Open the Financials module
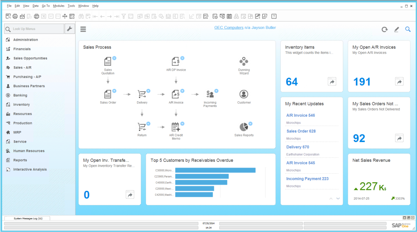The width and height of the screenshot is (417, 232). (22, 49)
